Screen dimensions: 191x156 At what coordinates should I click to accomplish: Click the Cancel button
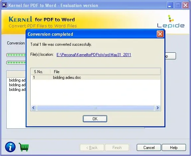149,148
